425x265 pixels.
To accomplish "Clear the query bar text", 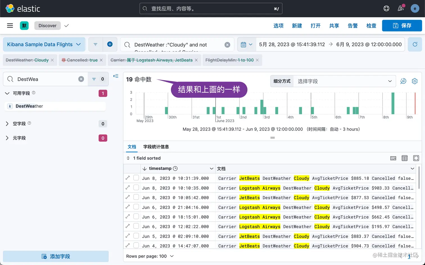I will [x=227, y=45].
